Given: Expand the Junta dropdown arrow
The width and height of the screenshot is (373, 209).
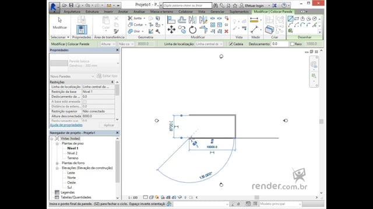Looking at the screenshot, I should click(144, 18).
